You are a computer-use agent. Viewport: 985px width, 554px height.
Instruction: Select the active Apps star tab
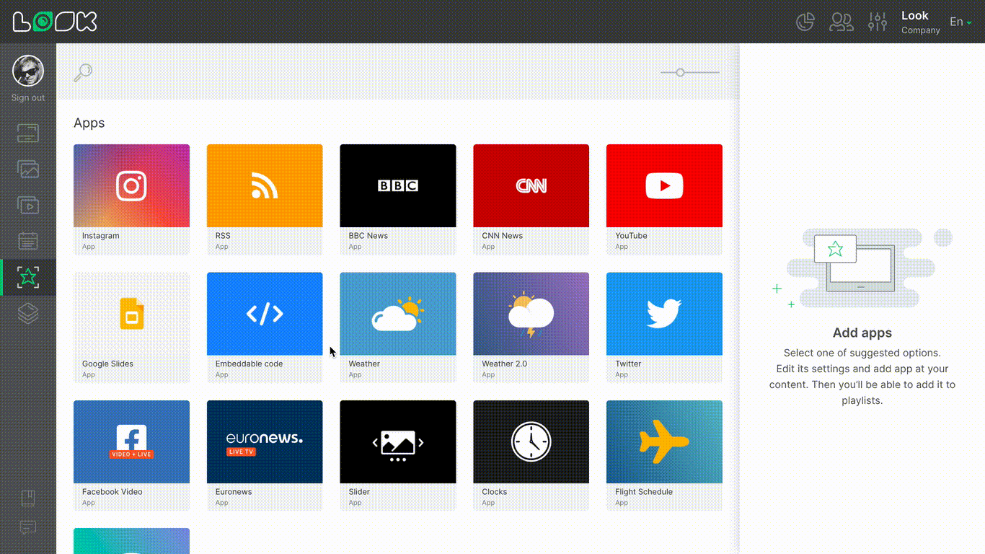(x=28, y=277)
